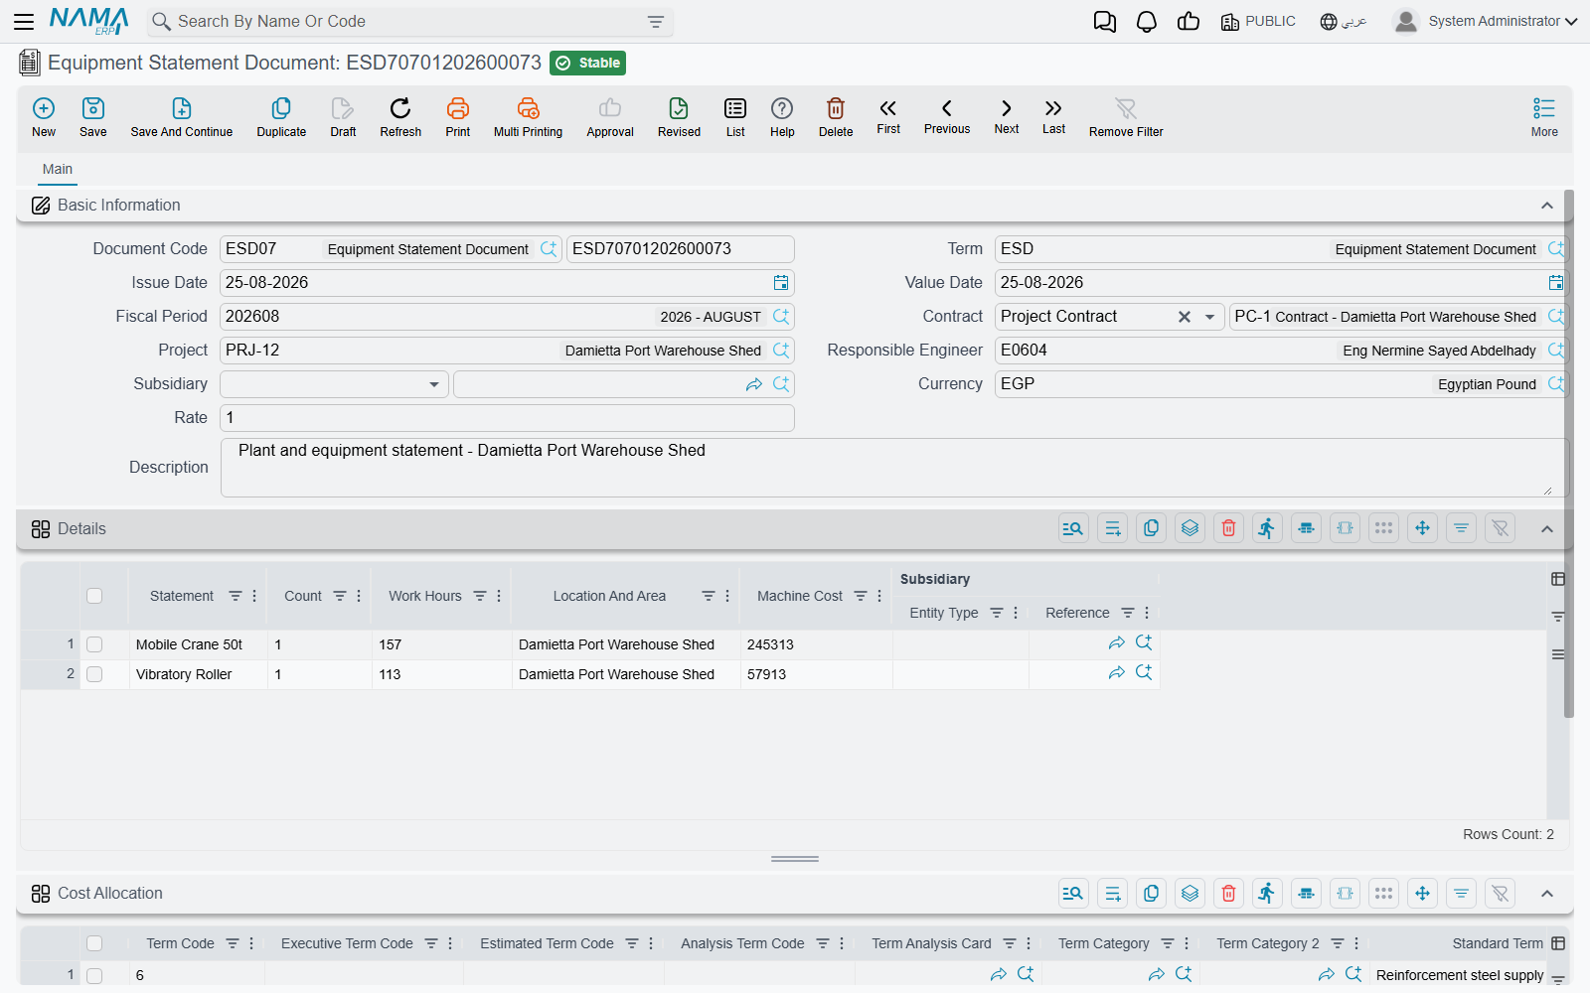Filter the Location And Area column

[x=709, y=596]
